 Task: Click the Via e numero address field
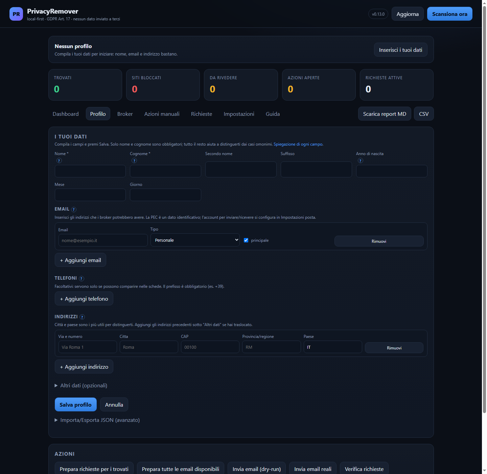(x=88, y=347)
